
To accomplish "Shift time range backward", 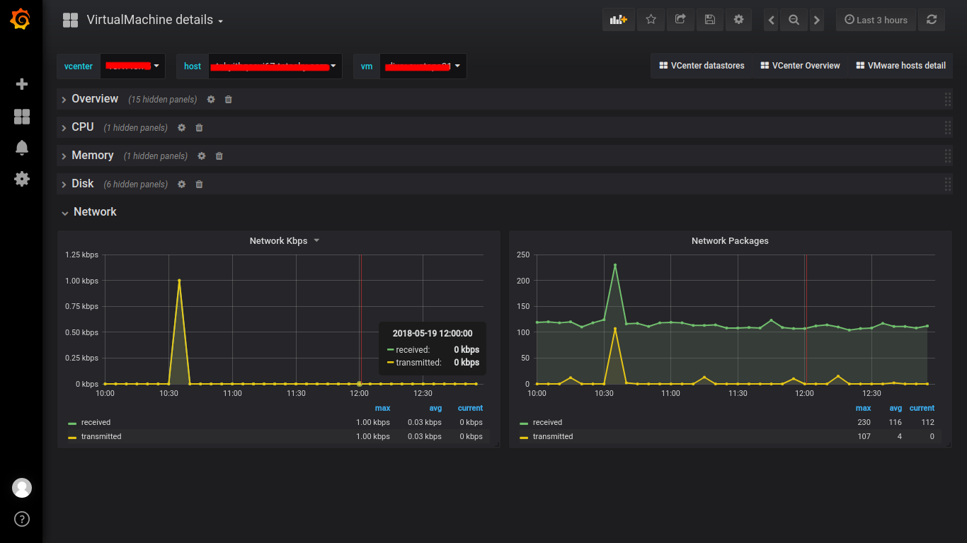I will pyautogui.click(x=772, y=20).
